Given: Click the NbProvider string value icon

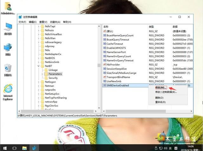Looking at the screenshot, I should pos(105,65).
